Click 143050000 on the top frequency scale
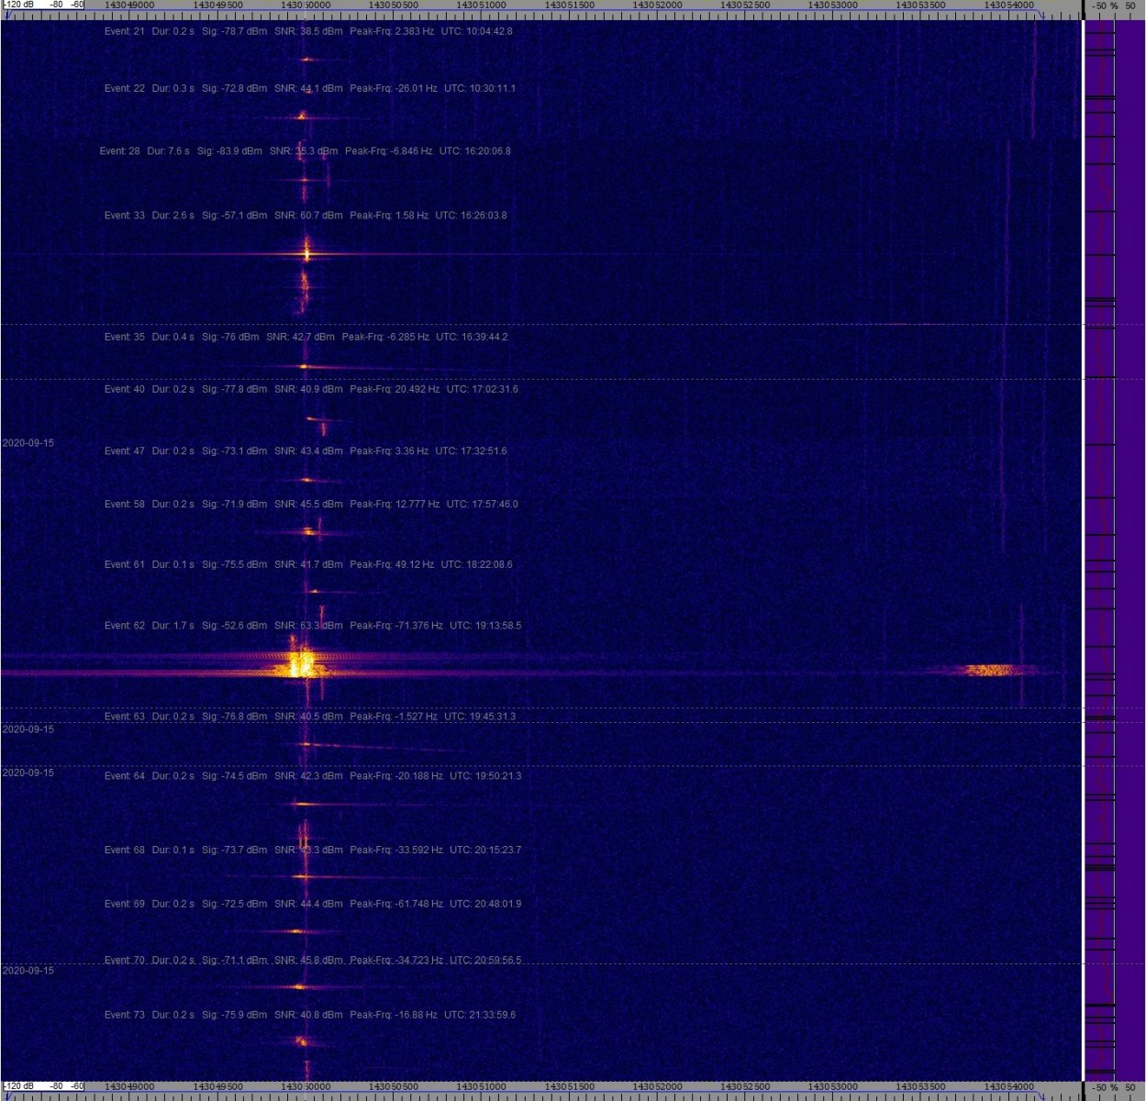This screenshot has height=1101, width=1146. [306, 6]
